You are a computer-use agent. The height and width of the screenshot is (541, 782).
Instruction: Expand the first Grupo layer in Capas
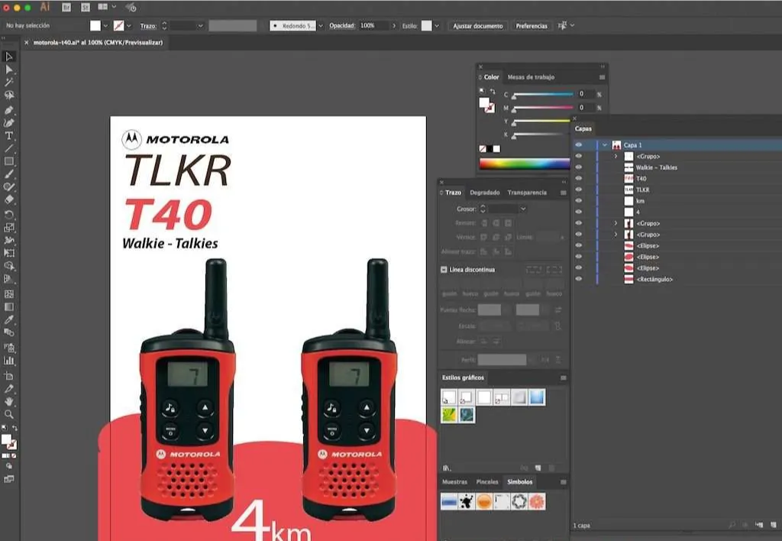coord(616,156)
